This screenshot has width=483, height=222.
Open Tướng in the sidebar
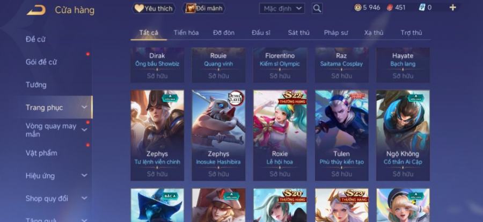36,85
